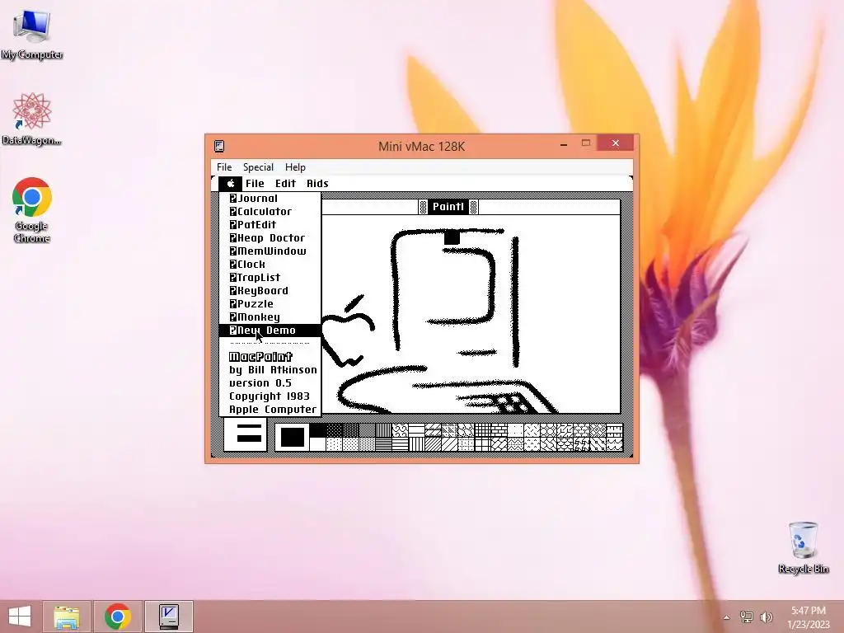Click the MacPaint title text in menu
Viewport: 844px width, 633px height.
(260, 356)
